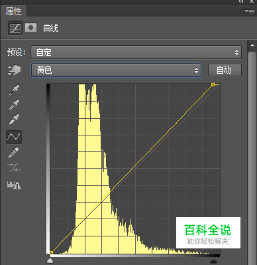Select the bottom-left curve control point
This screenshot has height=265, width=257.
pyautogui.click(x=51, y=252)
